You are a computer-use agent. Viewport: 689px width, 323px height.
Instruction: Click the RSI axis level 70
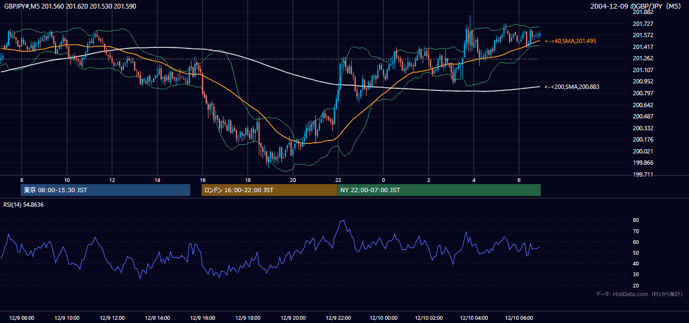[x=636, y=231]
